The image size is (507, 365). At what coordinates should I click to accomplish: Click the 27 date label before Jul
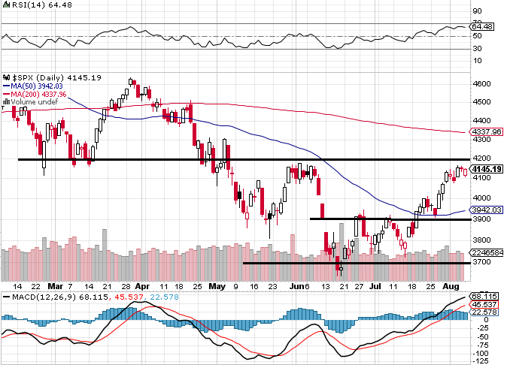point(358,287)
